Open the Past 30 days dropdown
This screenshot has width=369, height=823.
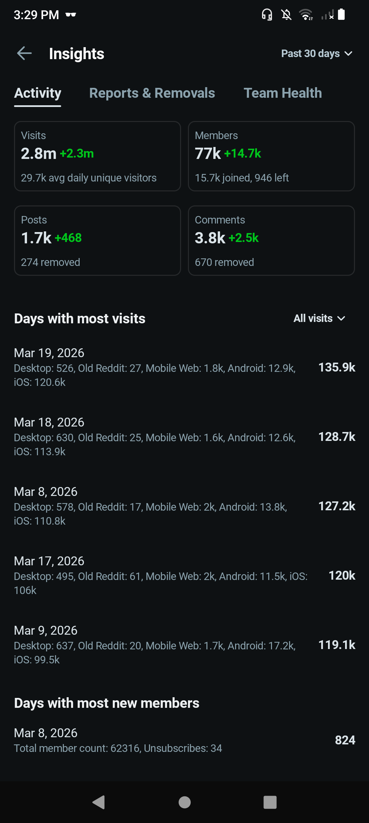click(316, 54)
